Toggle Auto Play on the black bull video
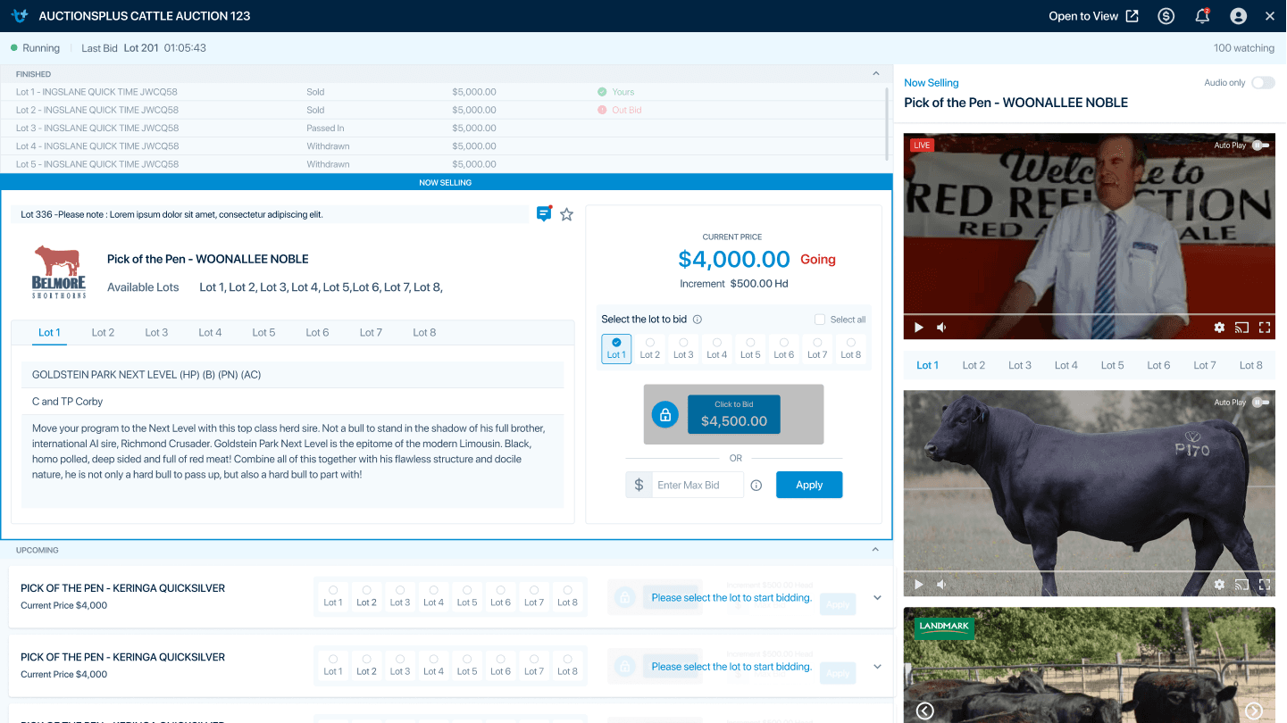This screenshot has width=1287, height=723. tap(1260, 402)
